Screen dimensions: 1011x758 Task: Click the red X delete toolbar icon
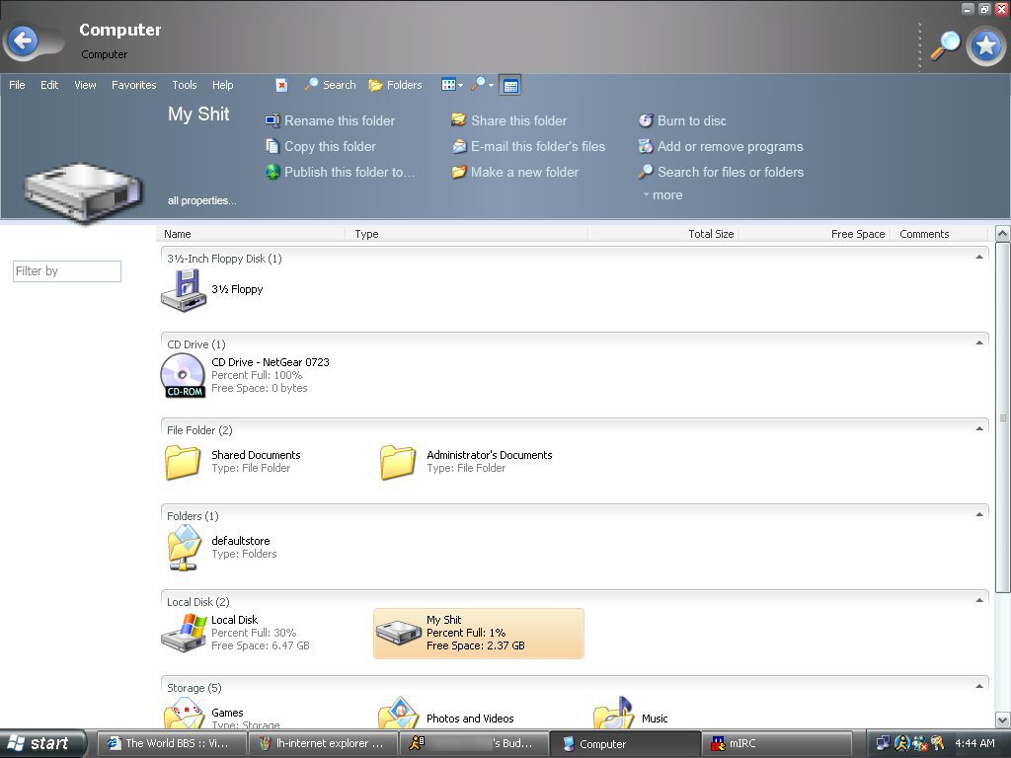(281, 85)
